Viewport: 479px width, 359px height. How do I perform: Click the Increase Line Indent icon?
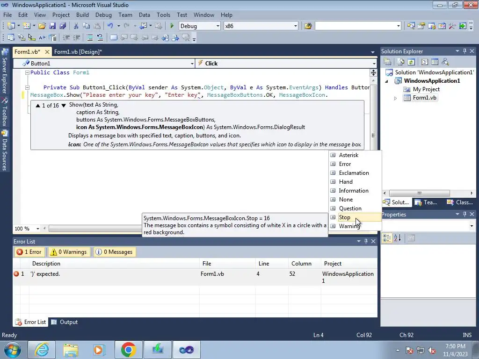76,37
